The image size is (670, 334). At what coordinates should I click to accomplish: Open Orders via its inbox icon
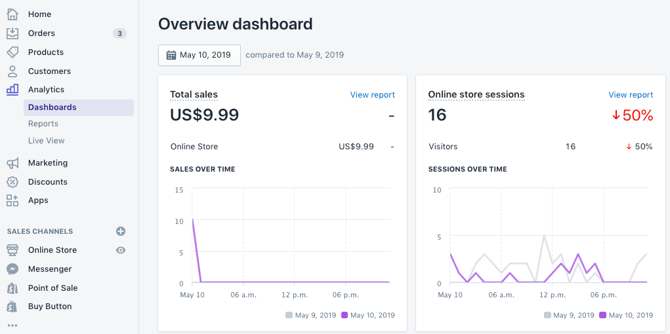coord(12,33)
